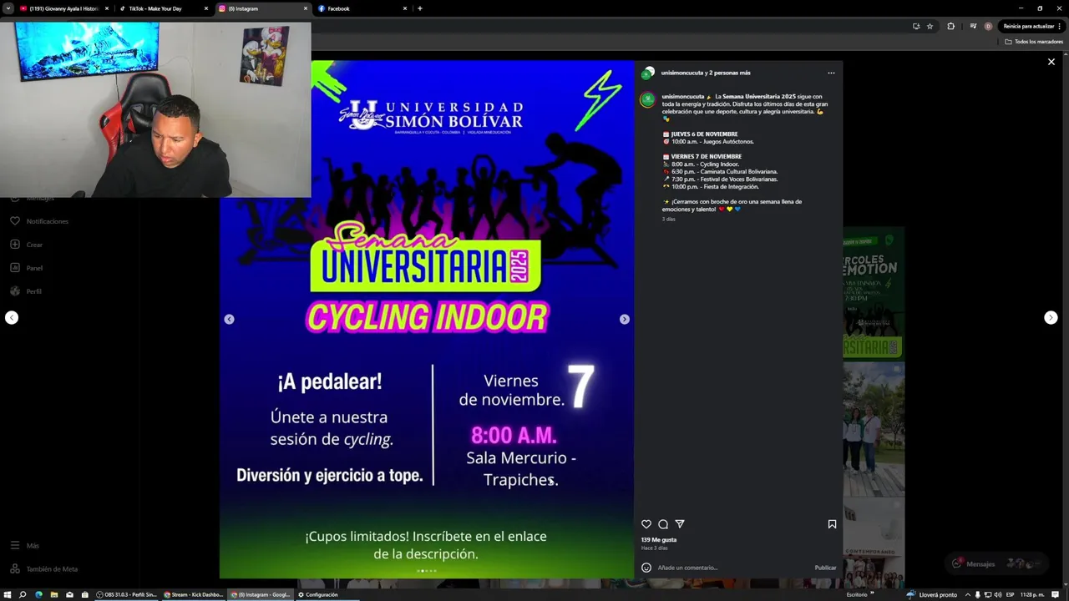Open comment icon under the post
Screen dimensions: 1069x601
point(663,524)
